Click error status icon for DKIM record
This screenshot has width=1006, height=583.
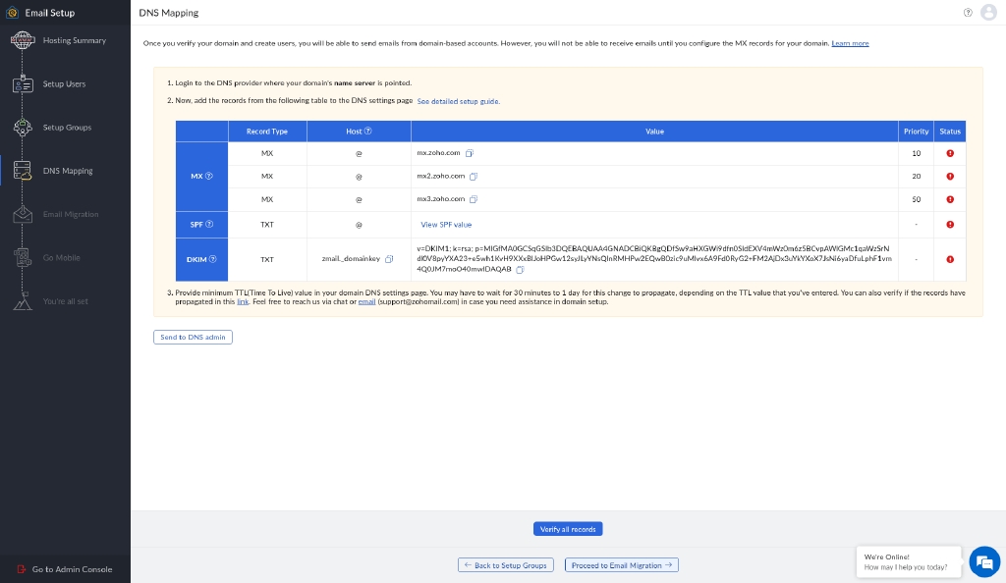[x=950, y=259]
